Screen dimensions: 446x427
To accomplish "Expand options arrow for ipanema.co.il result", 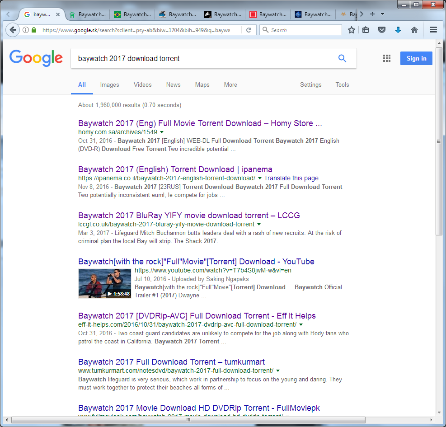I will tap(259, 178).
